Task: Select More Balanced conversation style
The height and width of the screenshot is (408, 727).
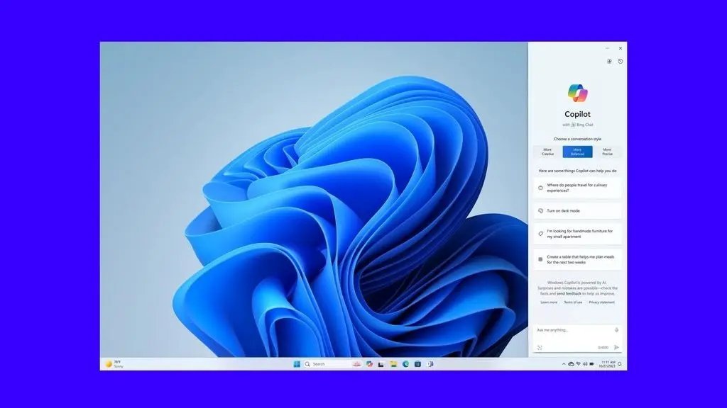Action: (x=577, y=152)
